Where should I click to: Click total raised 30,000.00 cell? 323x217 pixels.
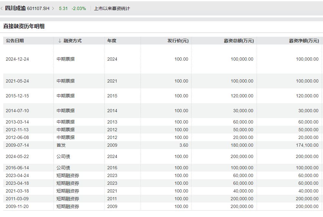coord(243,111)
